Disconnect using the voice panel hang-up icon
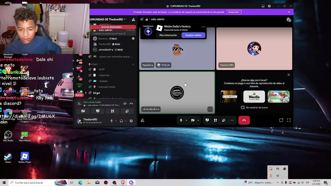331x186 pixels. pos(131,104)
